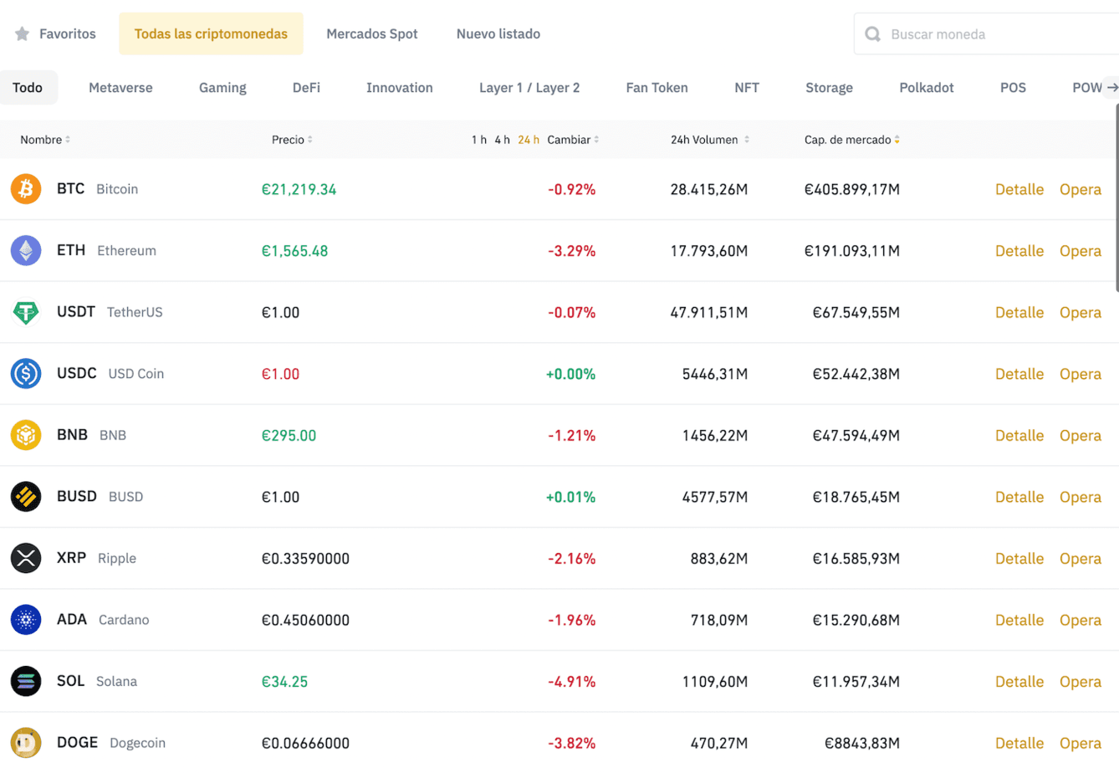Click the Ethereum coin logo
Viewport: 1119px width, 773px height.
[26, 250]
